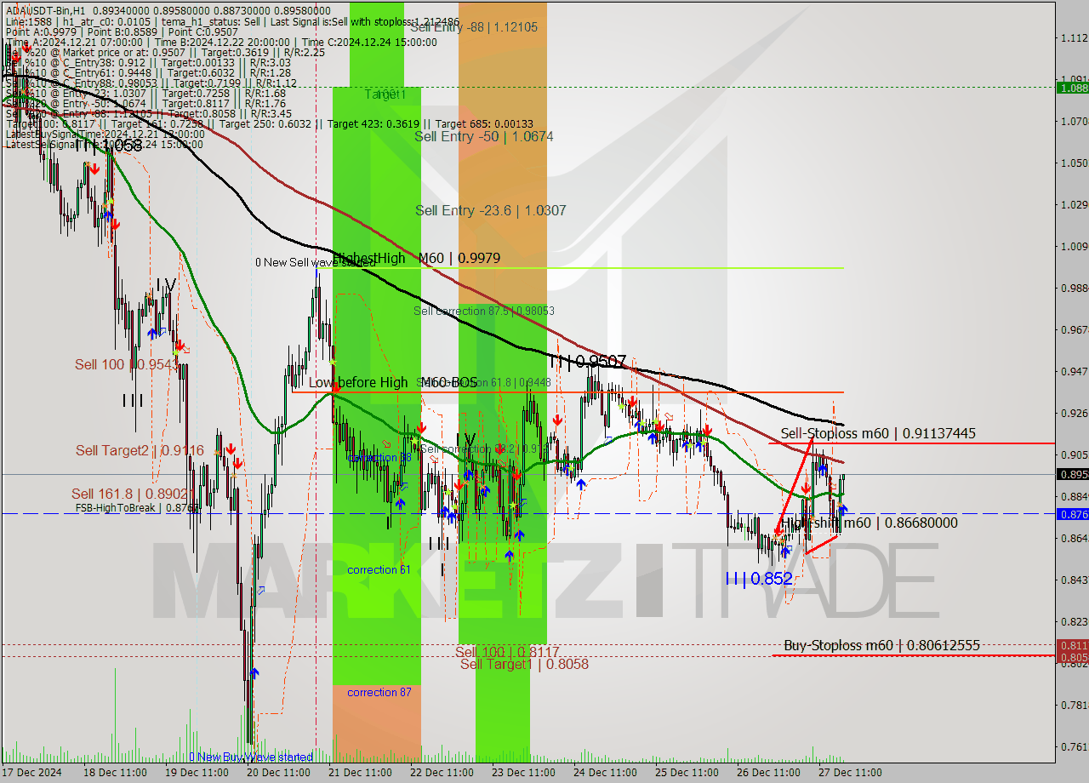Click the black 0.895 current price tag
The width and height of the screenshot is (1089, 783).
click(x=1072, y=474)
